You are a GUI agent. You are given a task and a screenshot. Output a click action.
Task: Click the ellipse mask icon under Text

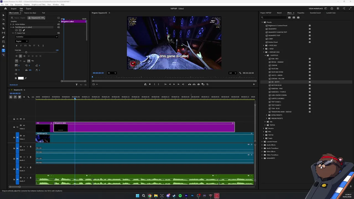point(16,30)
